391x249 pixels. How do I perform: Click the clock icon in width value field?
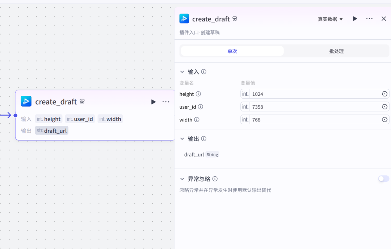tap(384, 119)
